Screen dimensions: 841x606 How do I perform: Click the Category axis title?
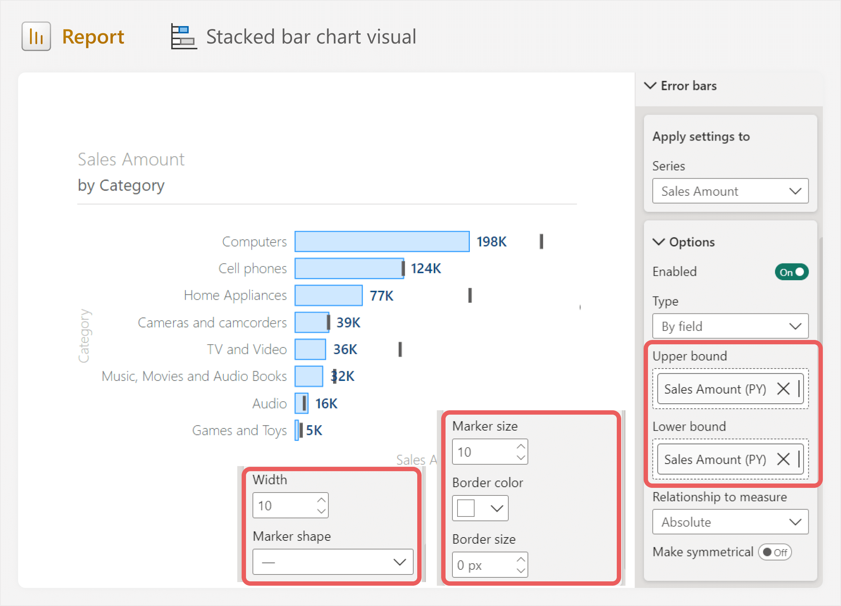pyautogui.click(x=84, y=336)
